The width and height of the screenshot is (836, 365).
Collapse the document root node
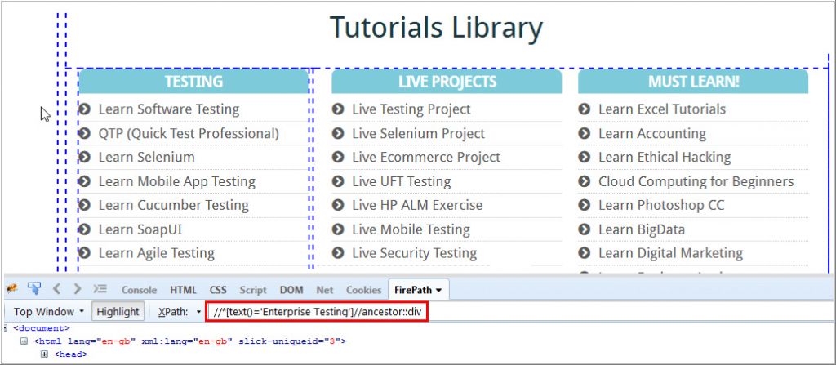(5, 327)
